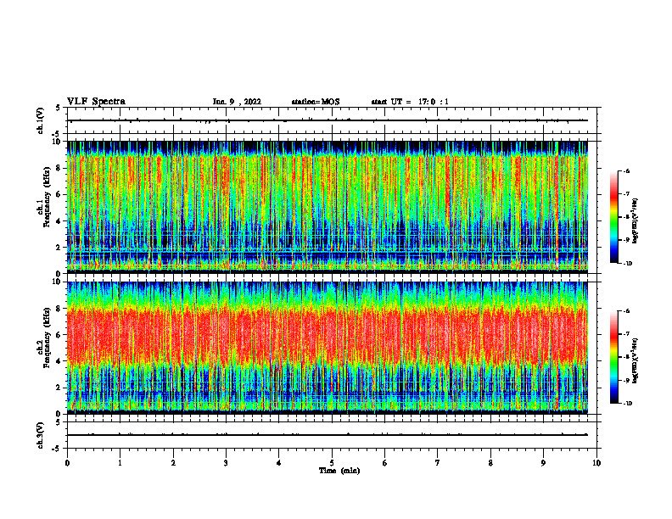This screenshot has height=519, width=672.
Task: Click the ch.2 color scale bar
Action: point(614,357)
